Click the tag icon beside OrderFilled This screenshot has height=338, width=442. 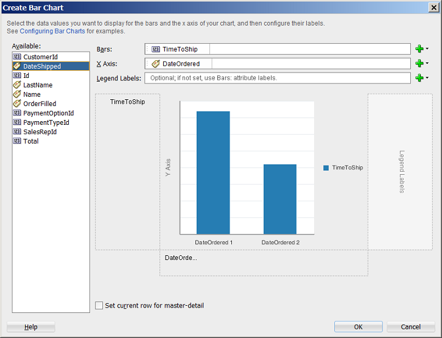click(x=17, y=103)
